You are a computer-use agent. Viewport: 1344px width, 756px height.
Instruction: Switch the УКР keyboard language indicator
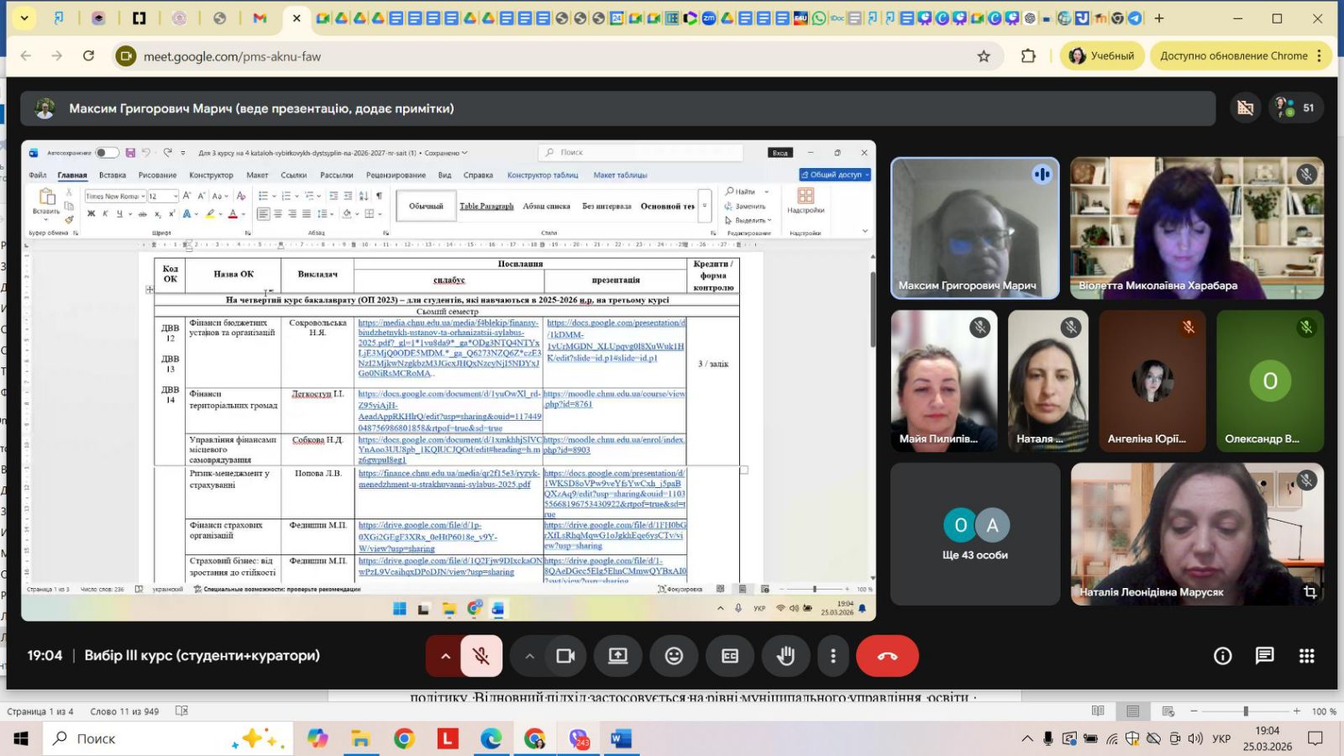1221,739
